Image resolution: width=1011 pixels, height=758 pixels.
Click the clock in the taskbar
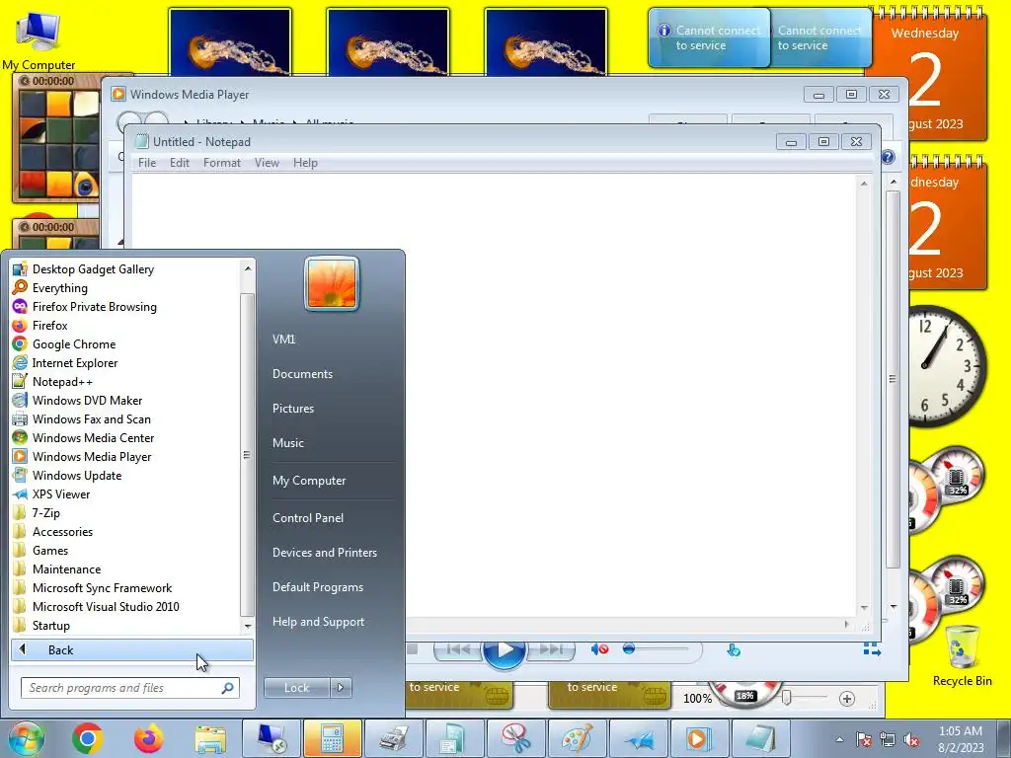[961, 739]
